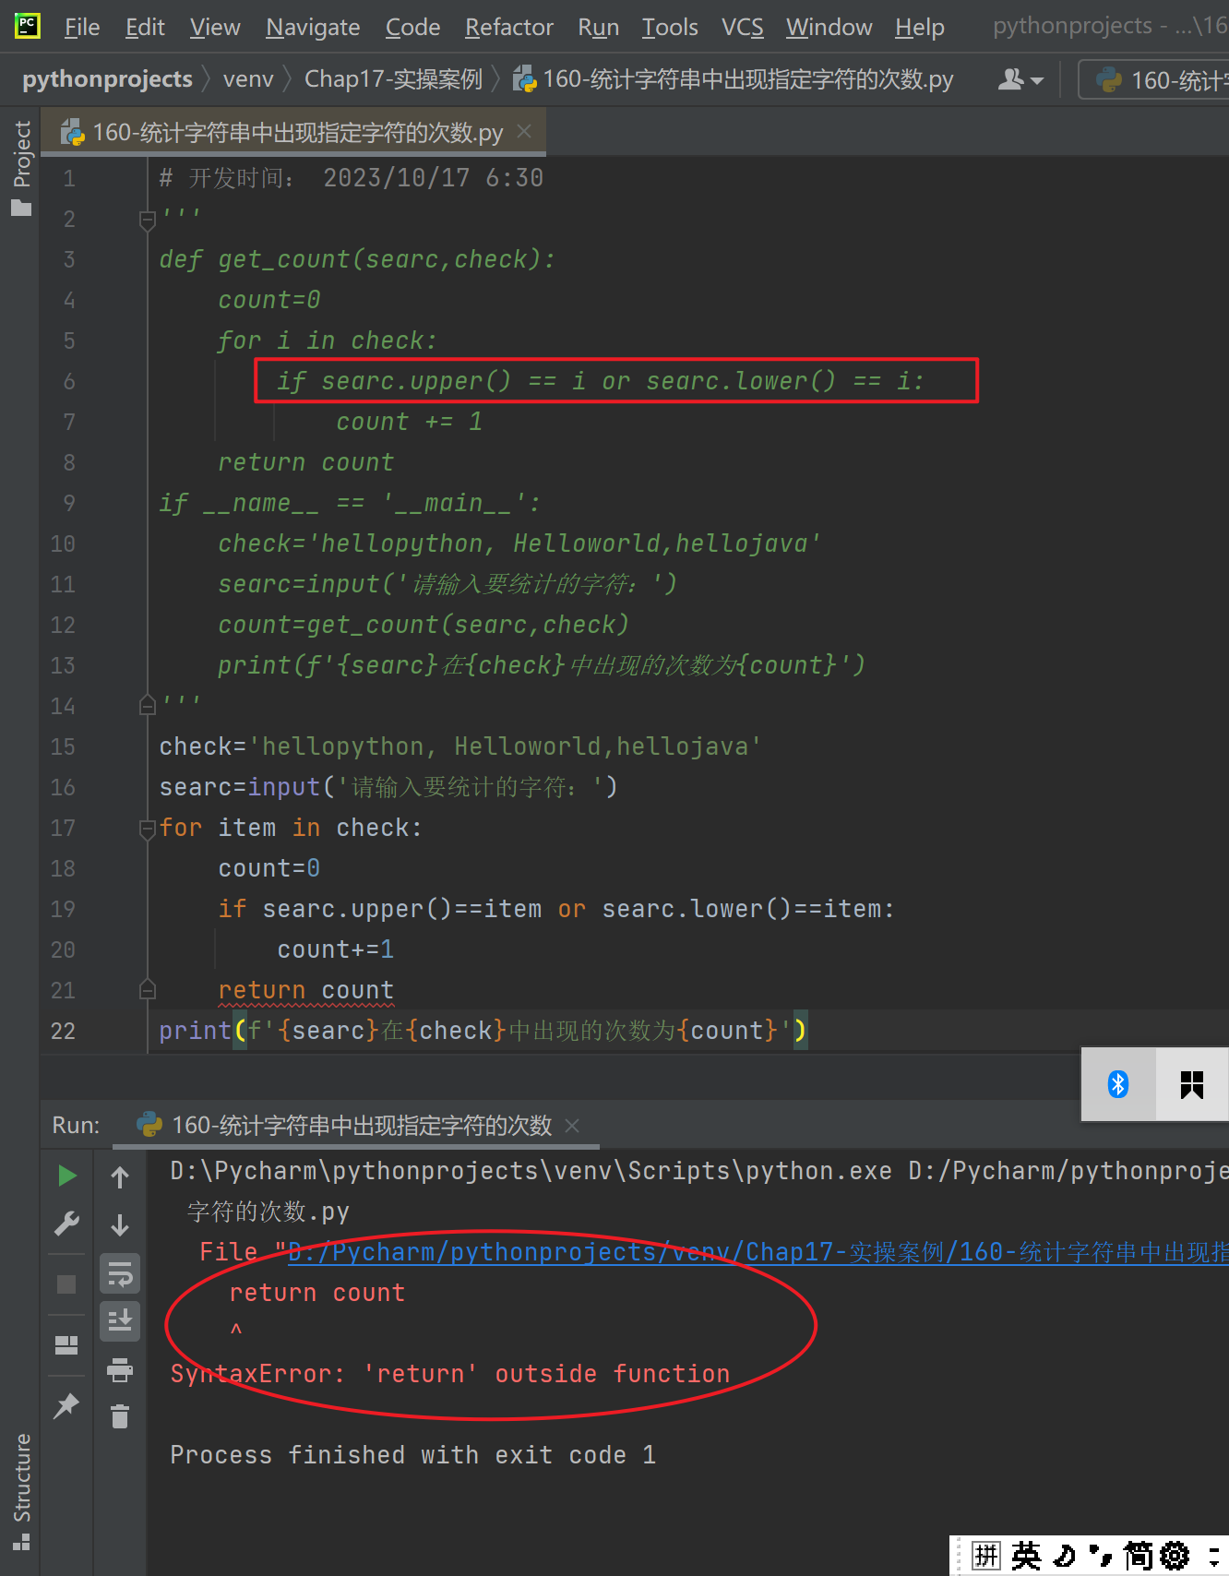Open the Tools menu
The image size is (1229, 1576).
pyautogui.click(x=670, y=27)
